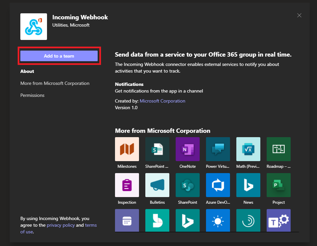Click the Inspection label text

tap(127, 202)
